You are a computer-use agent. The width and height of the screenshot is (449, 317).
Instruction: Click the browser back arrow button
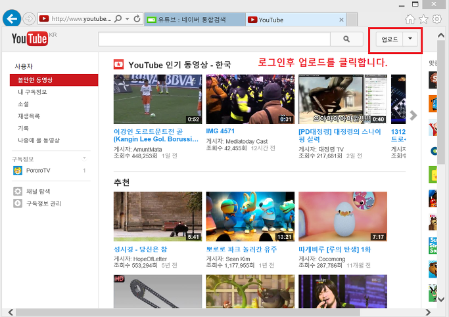click(x=12, y=19)
